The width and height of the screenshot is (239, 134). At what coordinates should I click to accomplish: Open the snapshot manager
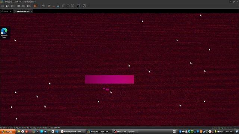[58, 6]
